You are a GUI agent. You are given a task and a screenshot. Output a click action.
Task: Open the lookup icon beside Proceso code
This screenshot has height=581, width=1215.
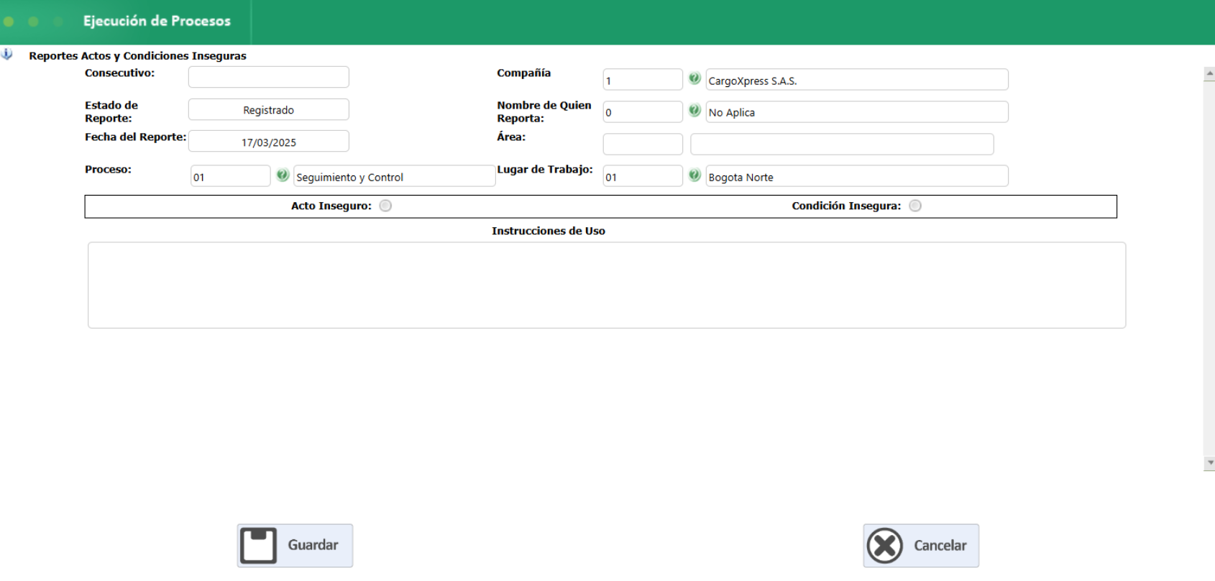point(283,175)
